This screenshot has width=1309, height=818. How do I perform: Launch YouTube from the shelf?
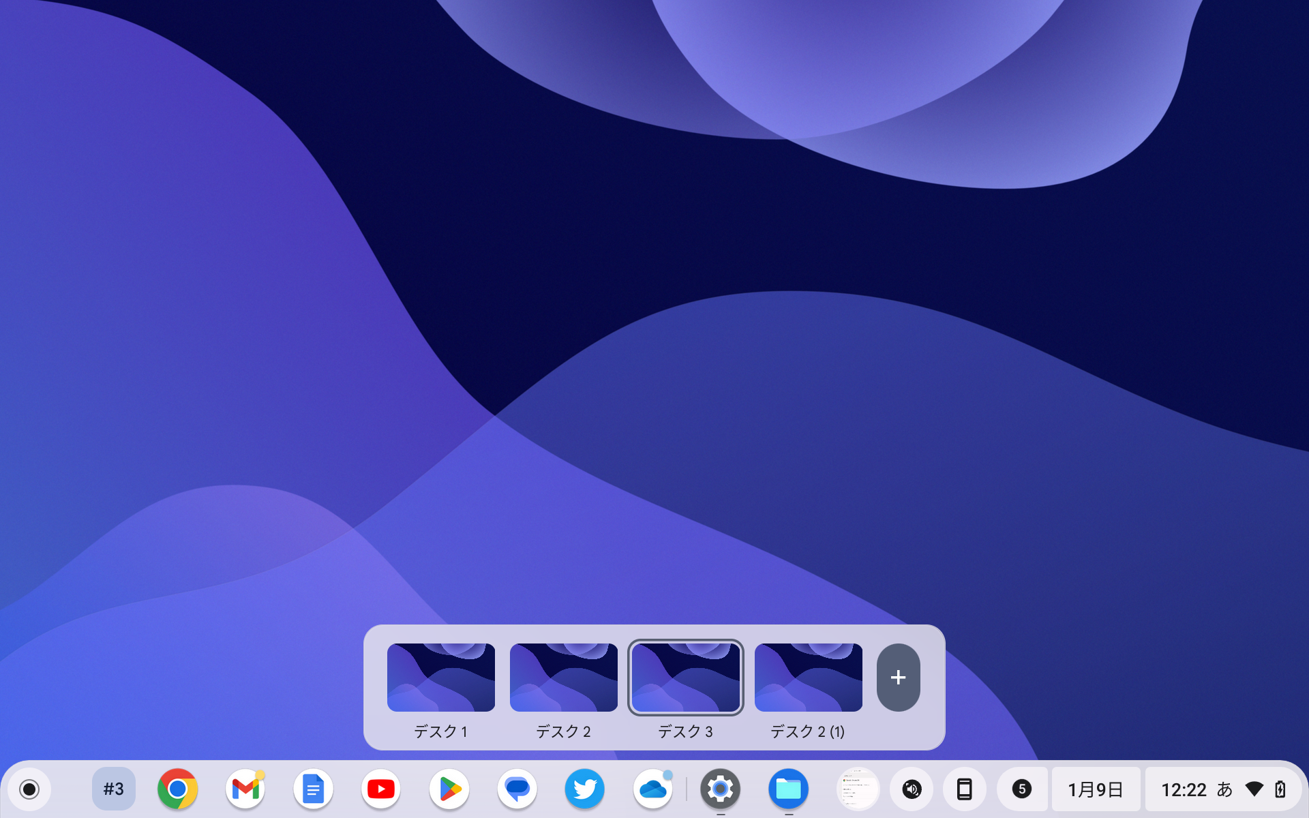tap(380, 789)
